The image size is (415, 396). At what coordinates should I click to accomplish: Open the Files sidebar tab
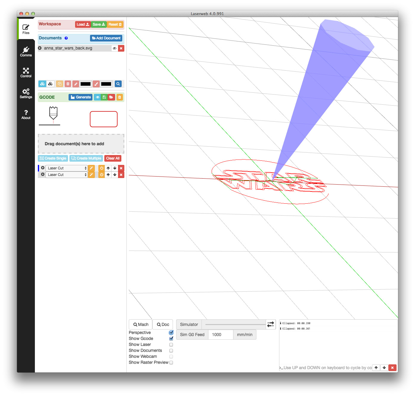pyautogui.click(x=26, y=29)
